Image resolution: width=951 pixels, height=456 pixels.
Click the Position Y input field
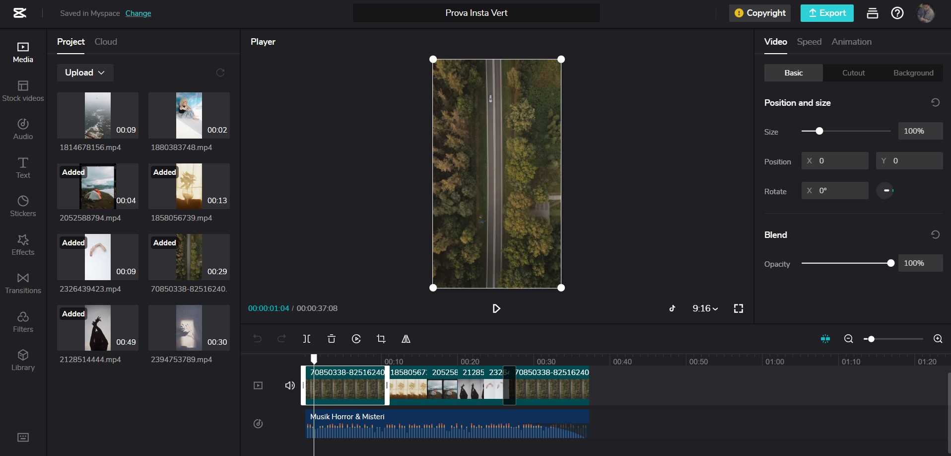click(909, 161)
